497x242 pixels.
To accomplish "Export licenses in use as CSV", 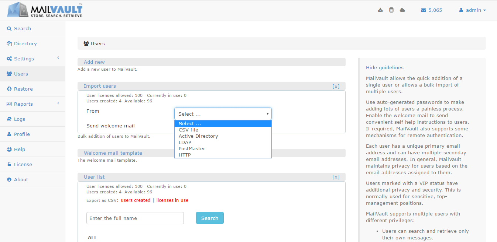I will 172,200.
